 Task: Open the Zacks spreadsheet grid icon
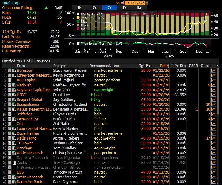pos(14,163)
